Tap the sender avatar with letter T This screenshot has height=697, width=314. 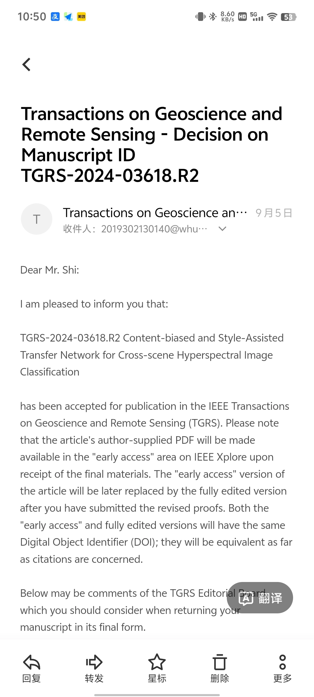point(37,219)
